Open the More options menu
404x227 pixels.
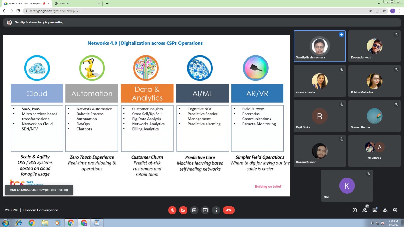[x=216, y=210]
